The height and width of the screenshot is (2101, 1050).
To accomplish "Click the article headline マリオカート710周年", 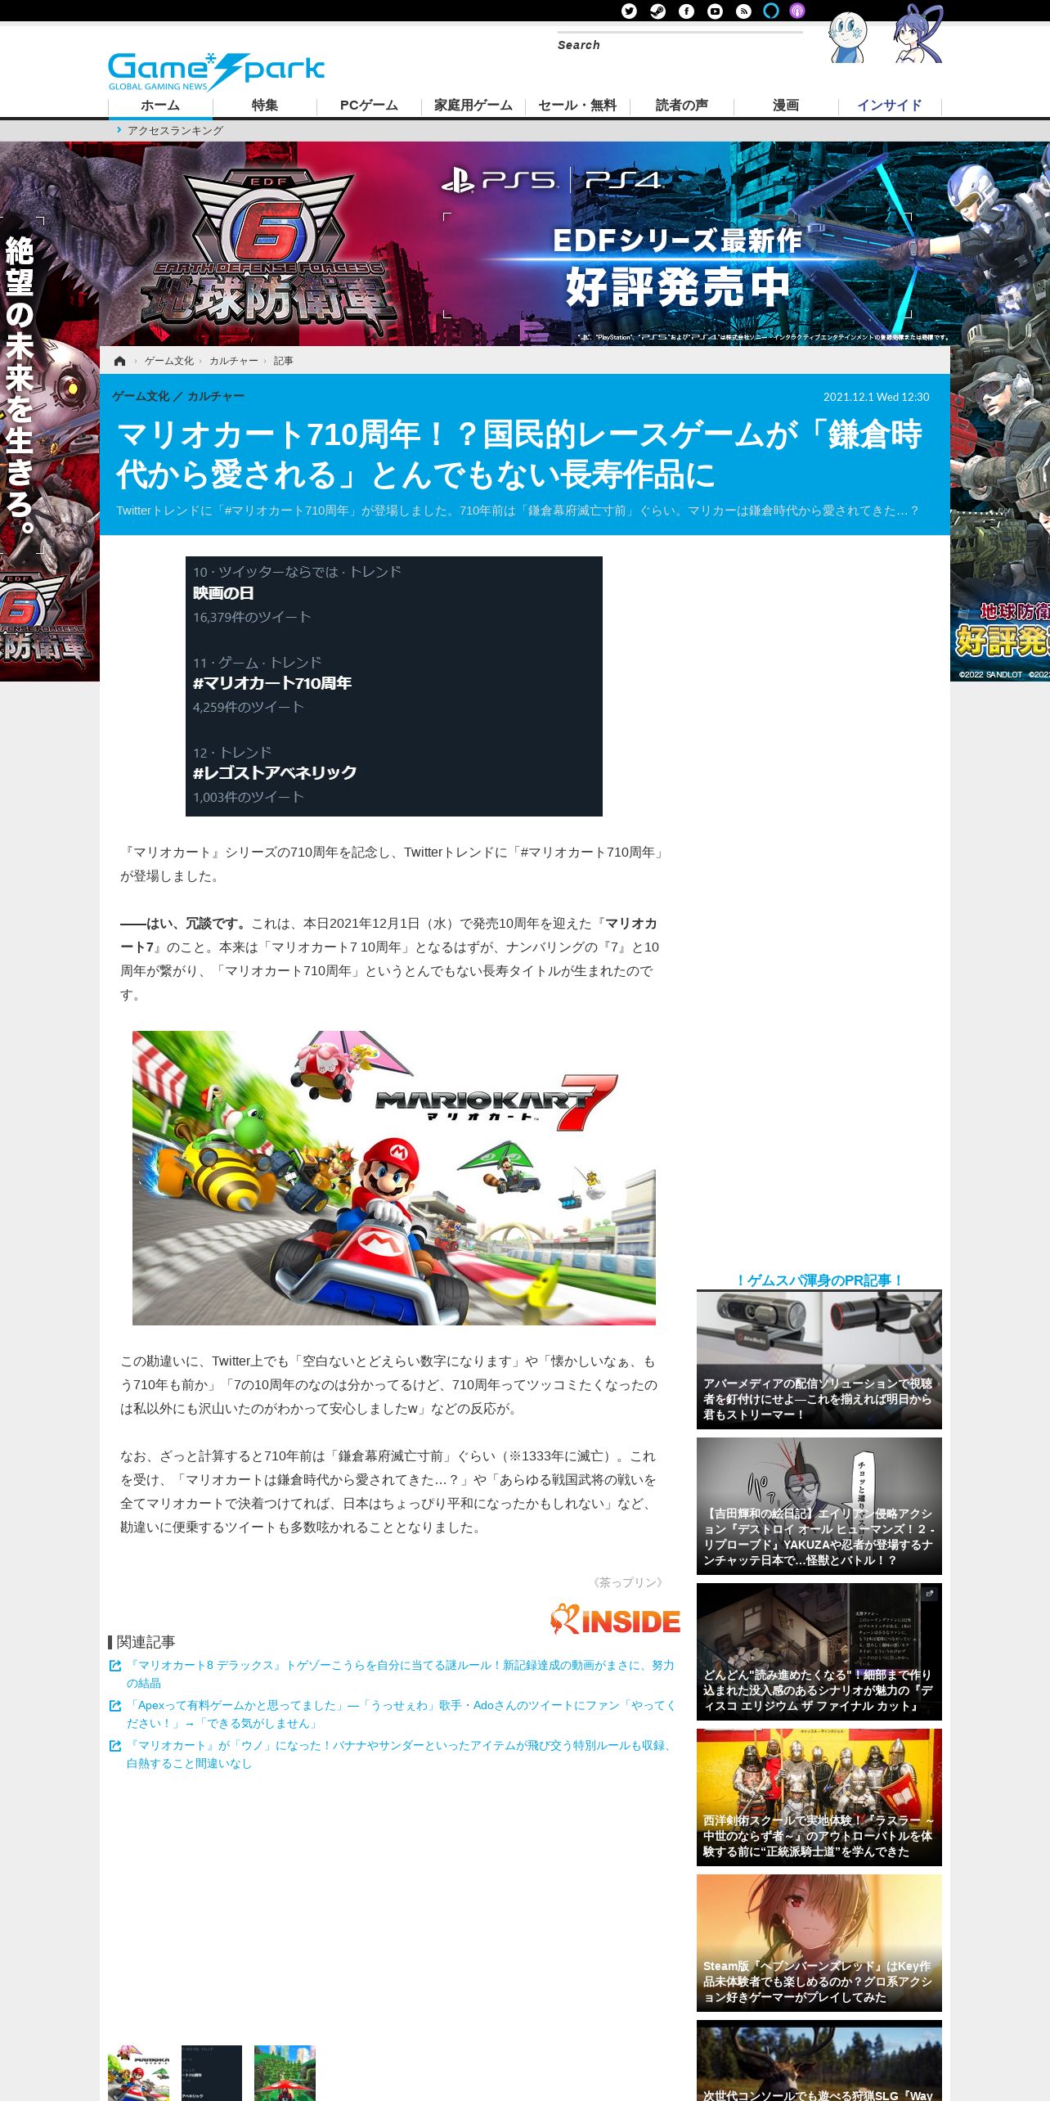I will point(519,454).
